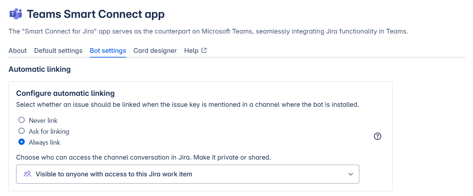473x196 pixels.
Task: Open the question mark help icon
Action: coord(378,136)
